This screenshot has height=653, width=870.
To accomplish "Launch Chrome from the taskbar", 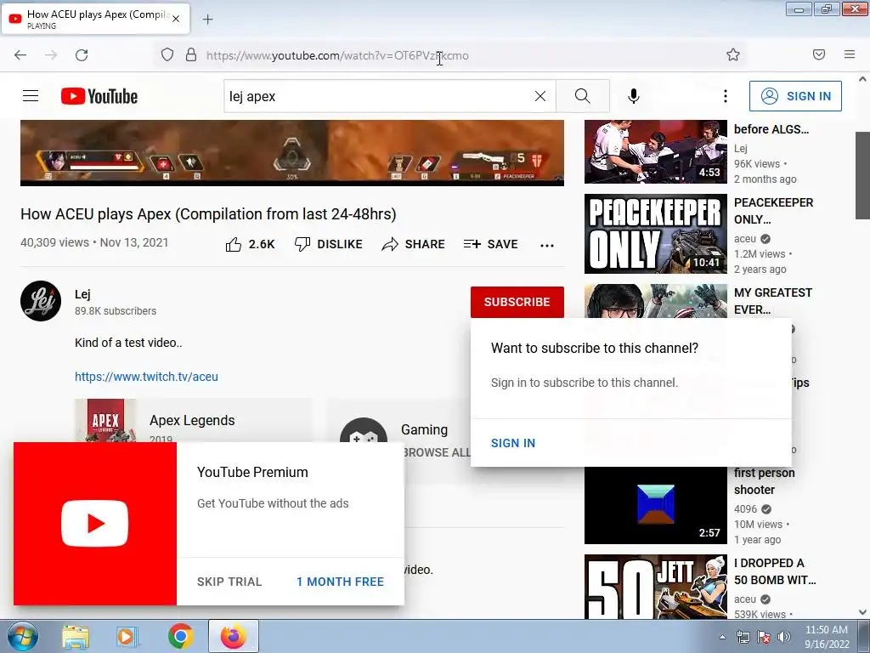I will 180,636.
